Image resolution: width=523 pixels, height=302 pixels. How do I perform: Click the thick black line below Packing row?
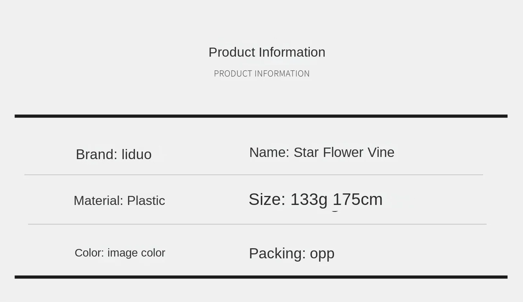(261, 277)
